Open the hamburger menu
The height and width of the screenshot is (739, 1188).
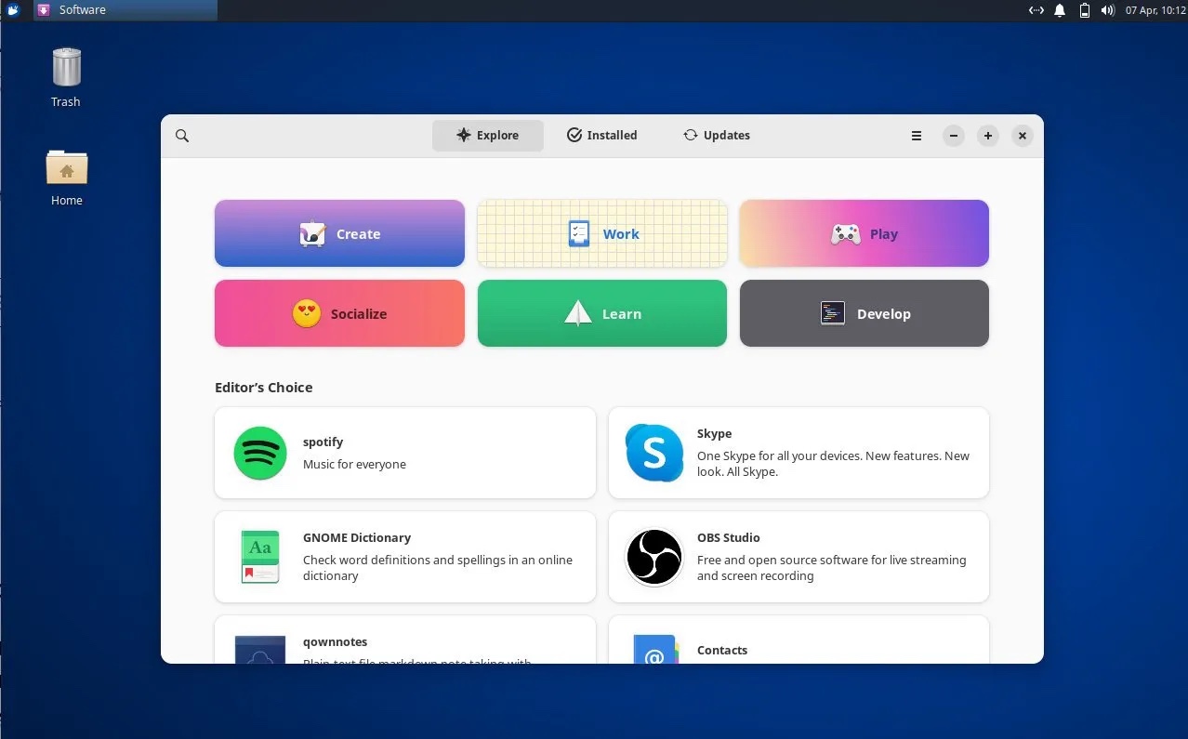[x=916, y=136]
